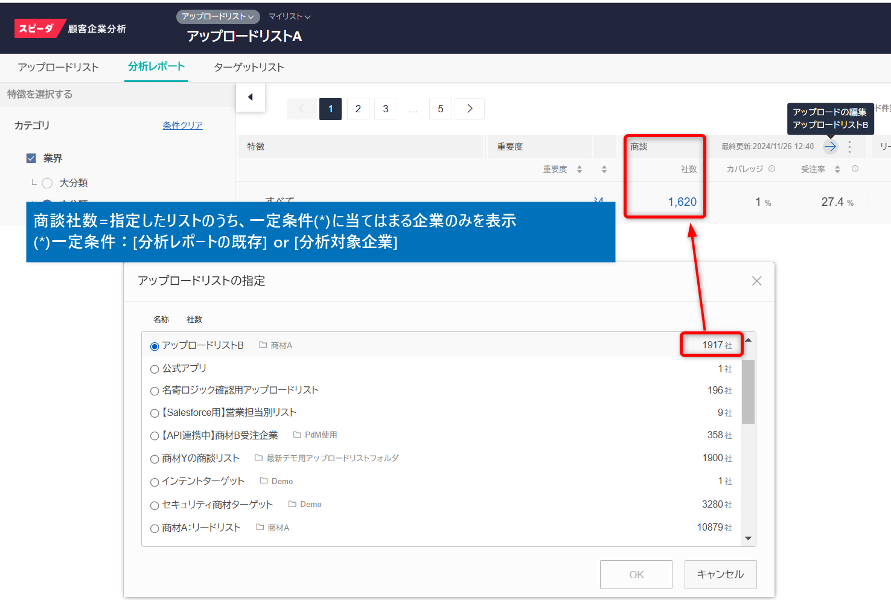Viewport: 891px width, 600px height.
Task: Open the マイリスト dropdown
Action: 289,16
